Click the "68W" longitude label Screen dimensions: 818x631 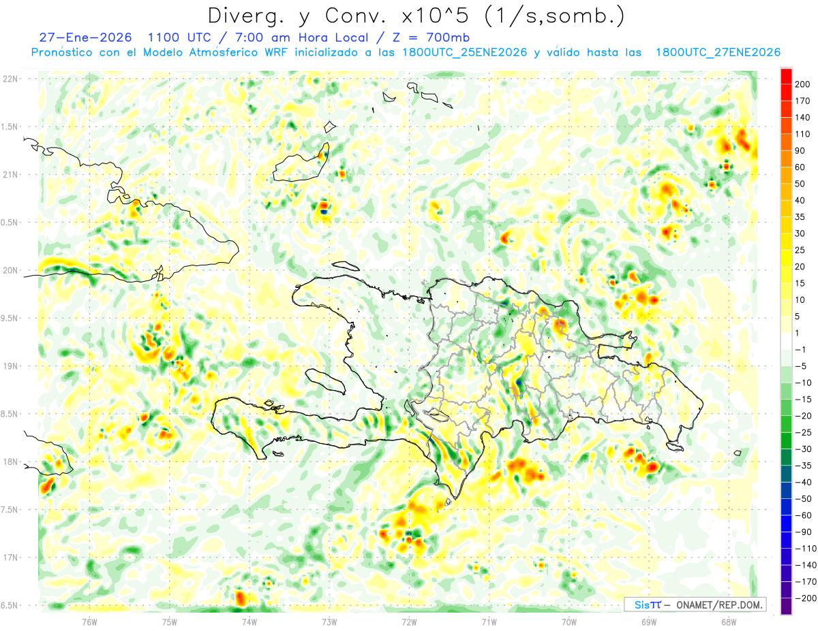pos(729,621)
